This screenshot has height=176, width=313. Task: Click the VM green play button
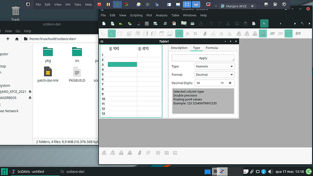tap(117, 5)
